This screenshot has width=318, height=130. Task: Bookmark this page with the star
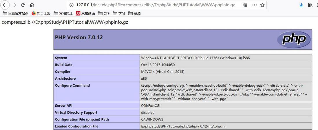262,5
